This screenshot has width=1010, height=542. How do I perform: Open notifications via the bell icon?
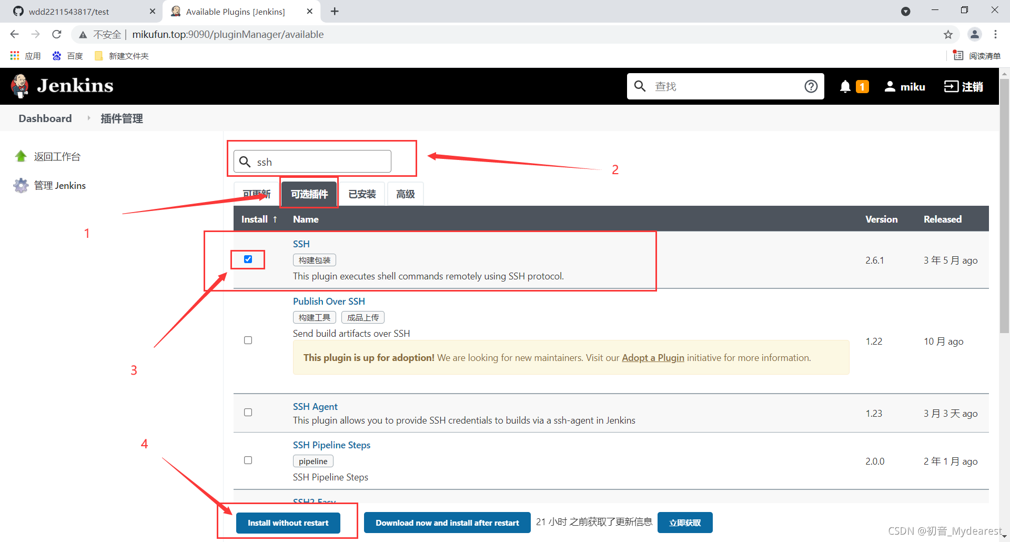coord(845,86)
